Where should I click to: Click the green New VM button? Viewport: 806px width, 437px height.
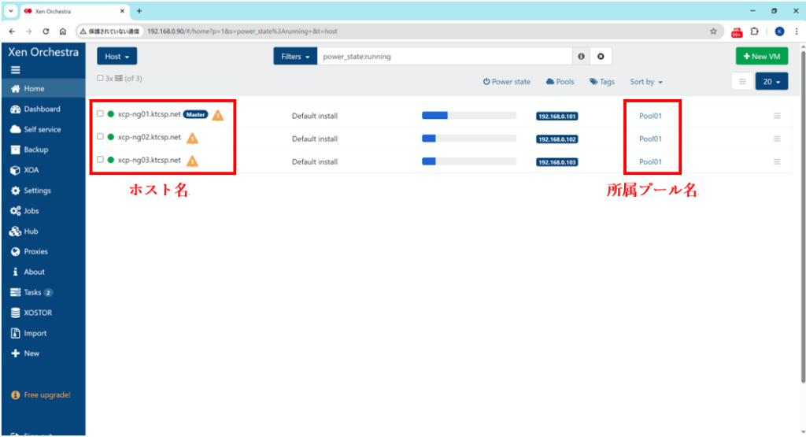pos(761,57)
